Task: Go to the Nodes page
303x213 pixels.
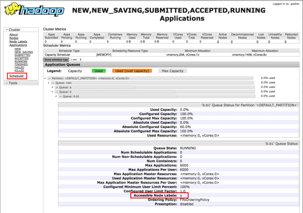Action: coord(14,38)
